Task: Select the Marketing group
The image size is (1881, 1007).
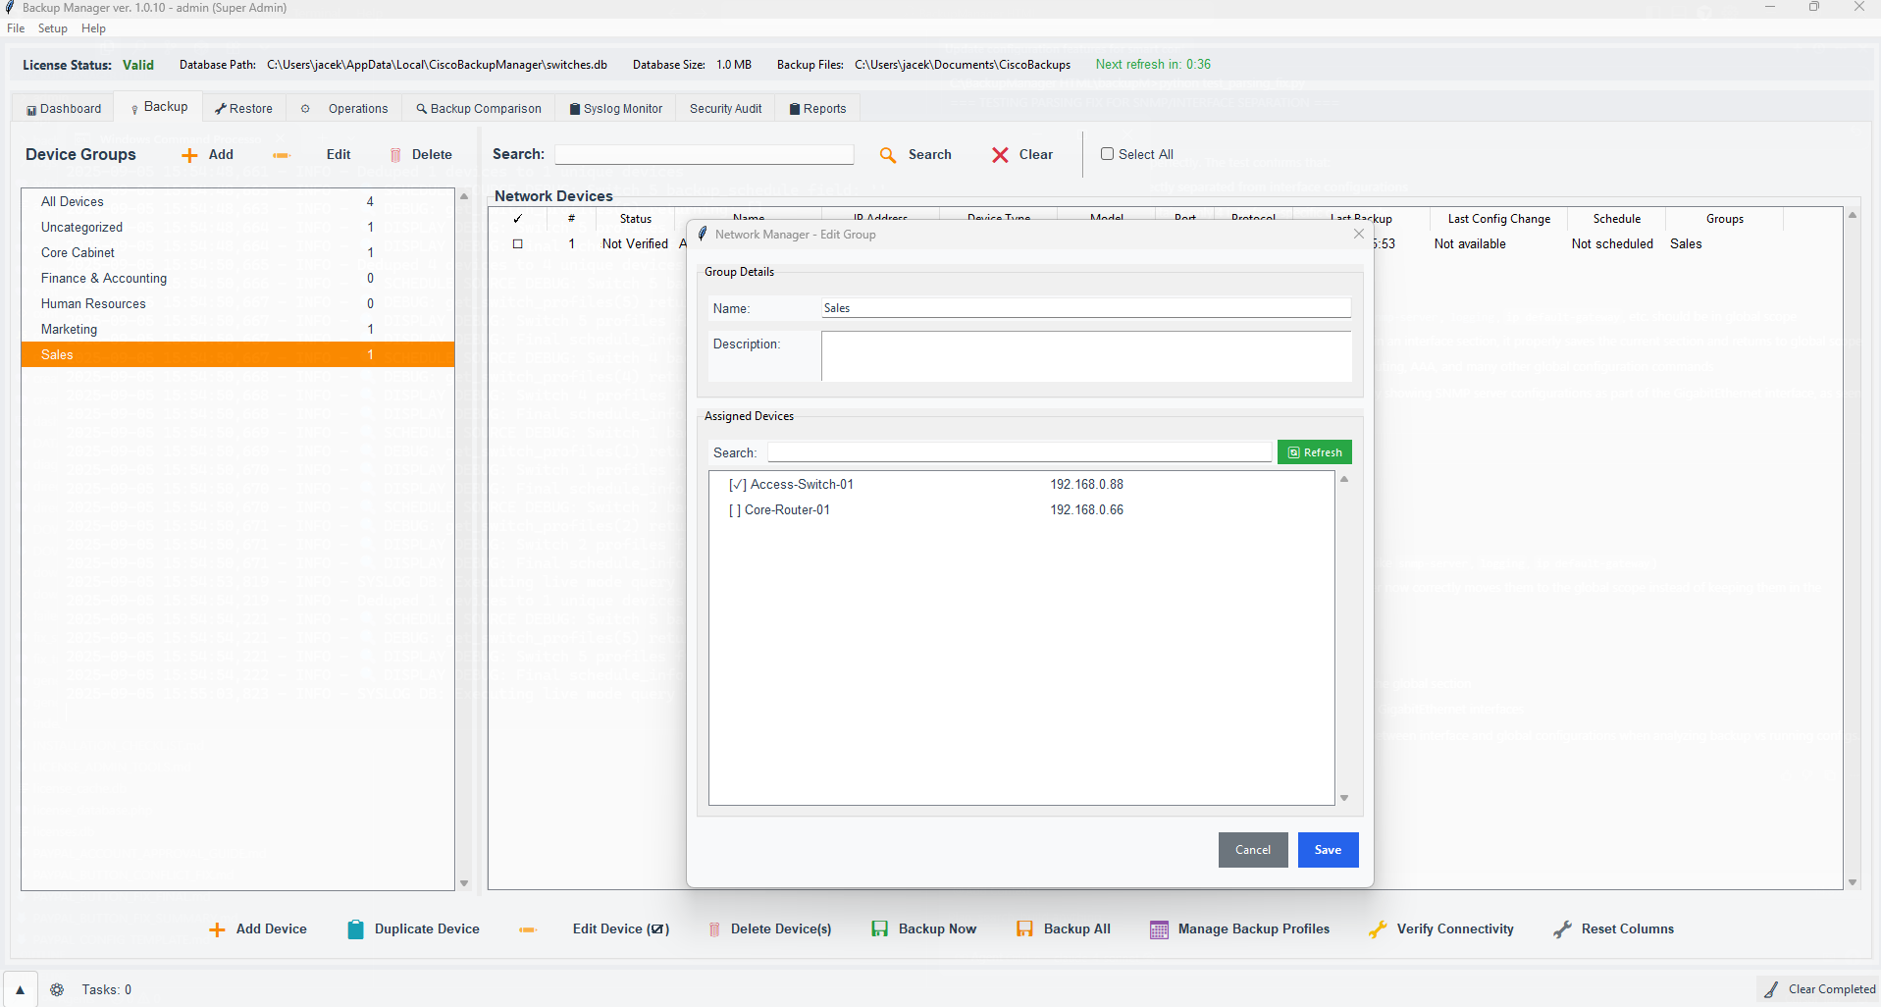Action: pos(237,329)
